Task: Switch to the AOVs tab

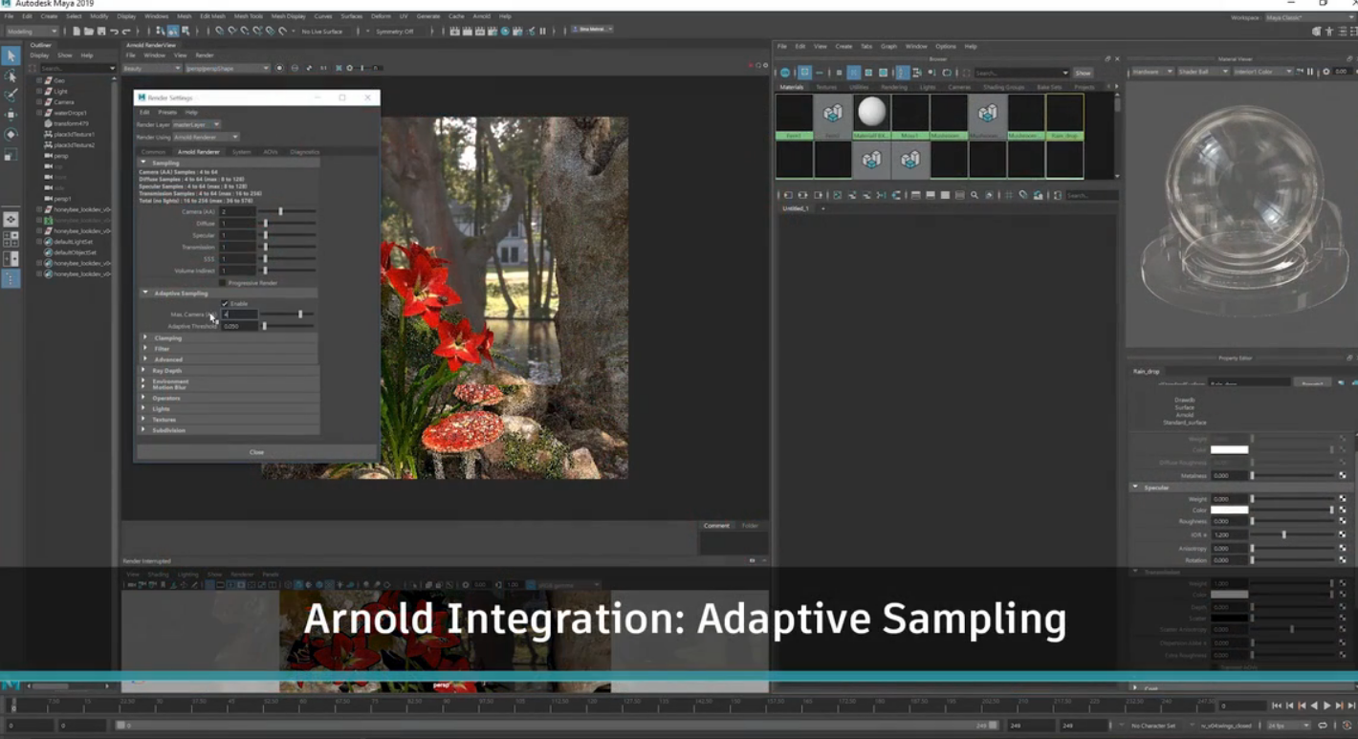Action: 271,152
